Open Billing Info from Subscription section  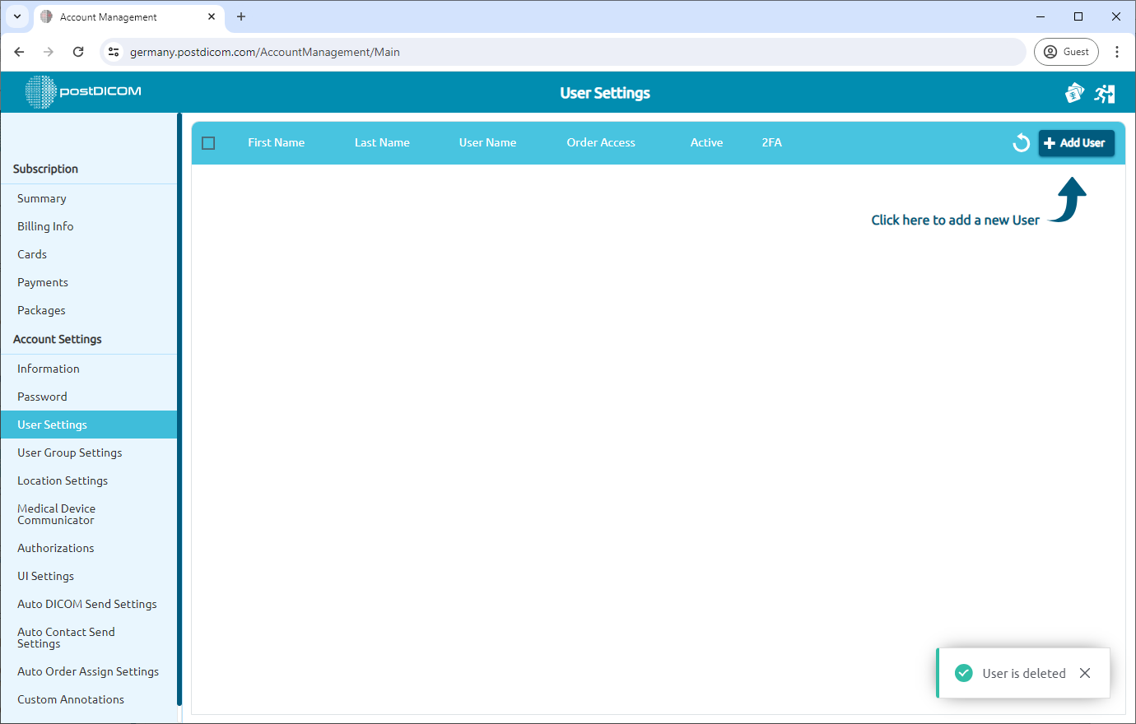coord(44,226)
